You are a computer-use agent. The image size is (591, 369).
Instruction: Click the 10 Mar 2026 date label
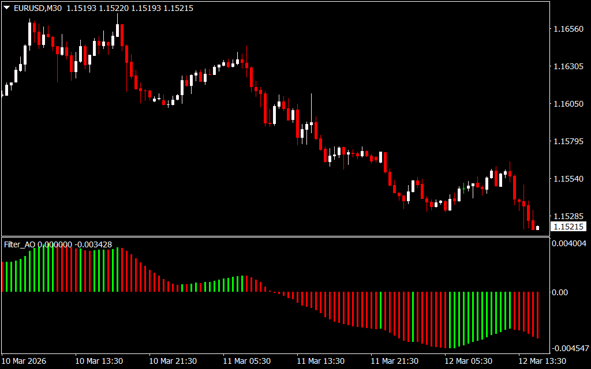tap(25, 361)
